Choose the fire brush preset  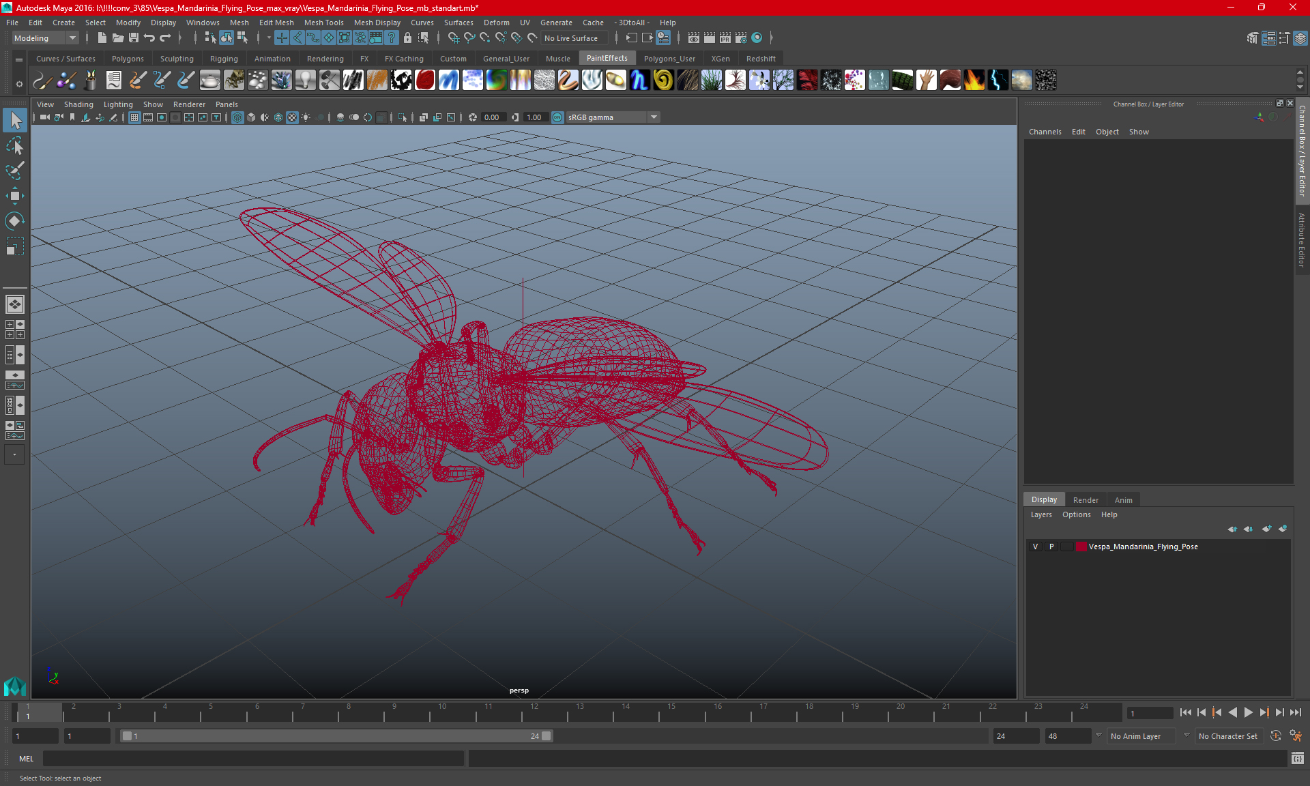tap(974, 81)
